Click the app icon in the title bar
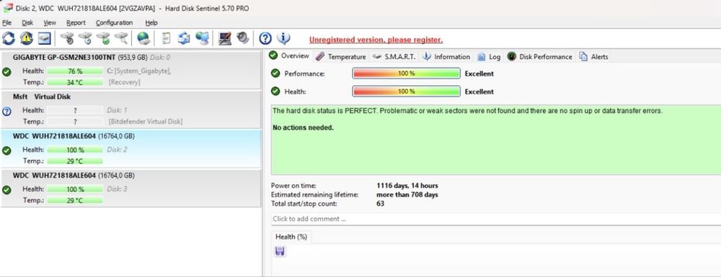Viewport: 721px width, 277px height. point(7,8)
